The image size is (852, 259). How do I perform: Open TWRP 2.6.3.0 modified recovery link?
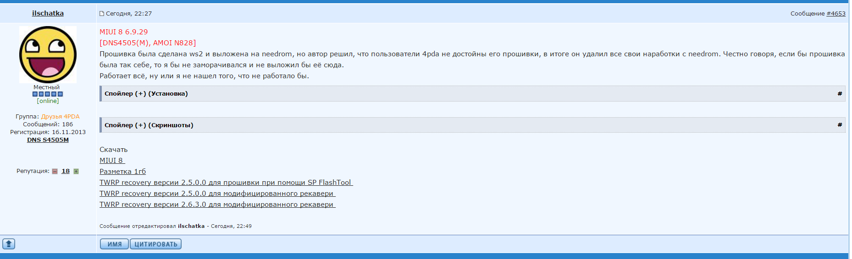tap(217, 205)
